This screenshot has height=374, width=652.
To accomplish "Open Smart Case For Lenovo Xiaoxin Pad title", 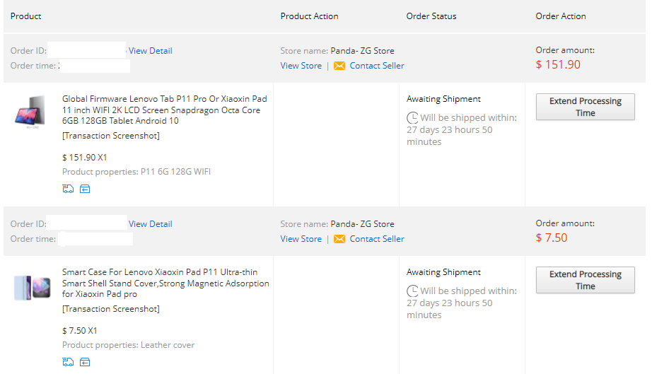I will [x=165, y=283].
